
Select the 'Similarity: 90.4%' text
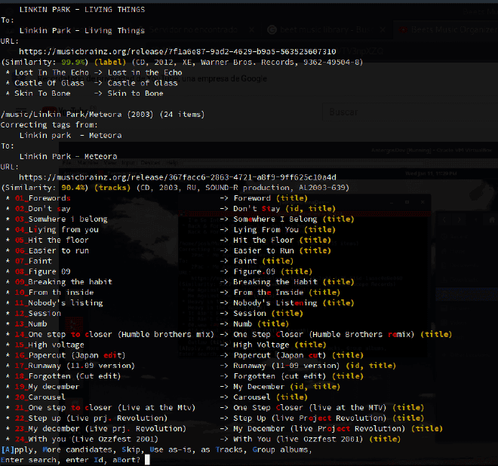47,188
